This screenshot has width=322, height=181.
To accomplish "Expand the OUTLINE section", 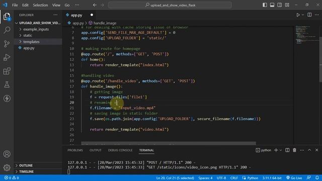I will (x=26, y=165).
